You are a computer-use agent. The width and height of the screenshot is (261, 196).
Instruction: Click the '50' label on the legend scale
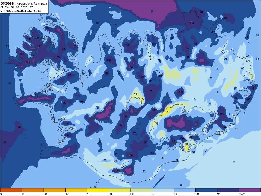click(110, 194)
